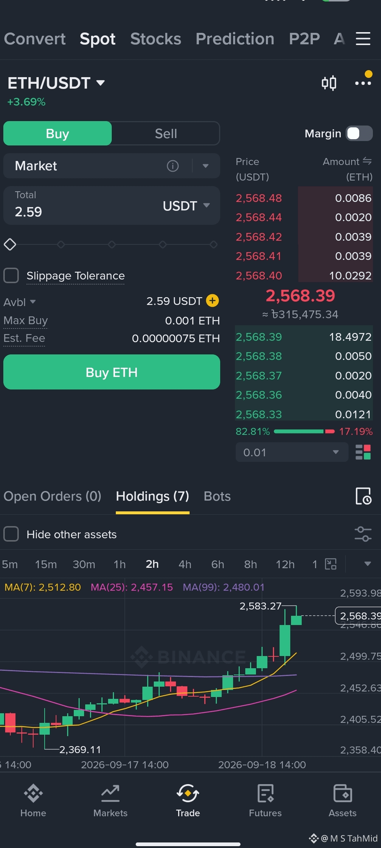The height and width of the screenshot is (848, 381).
Task: Enable the Slippage Tolerance checkbox
Action: pos(11,275)
